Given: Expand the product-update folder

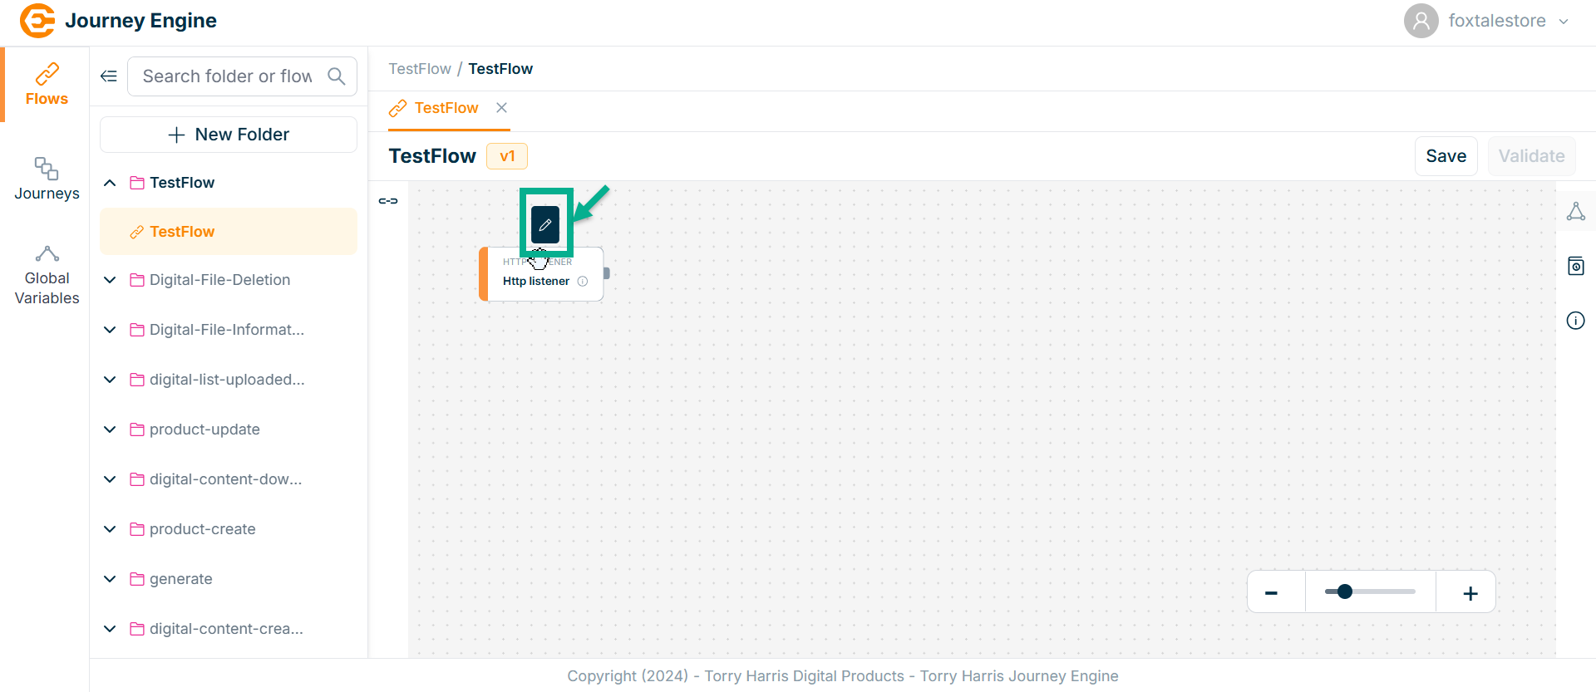Looking at the screenshot, I should 110,429.
